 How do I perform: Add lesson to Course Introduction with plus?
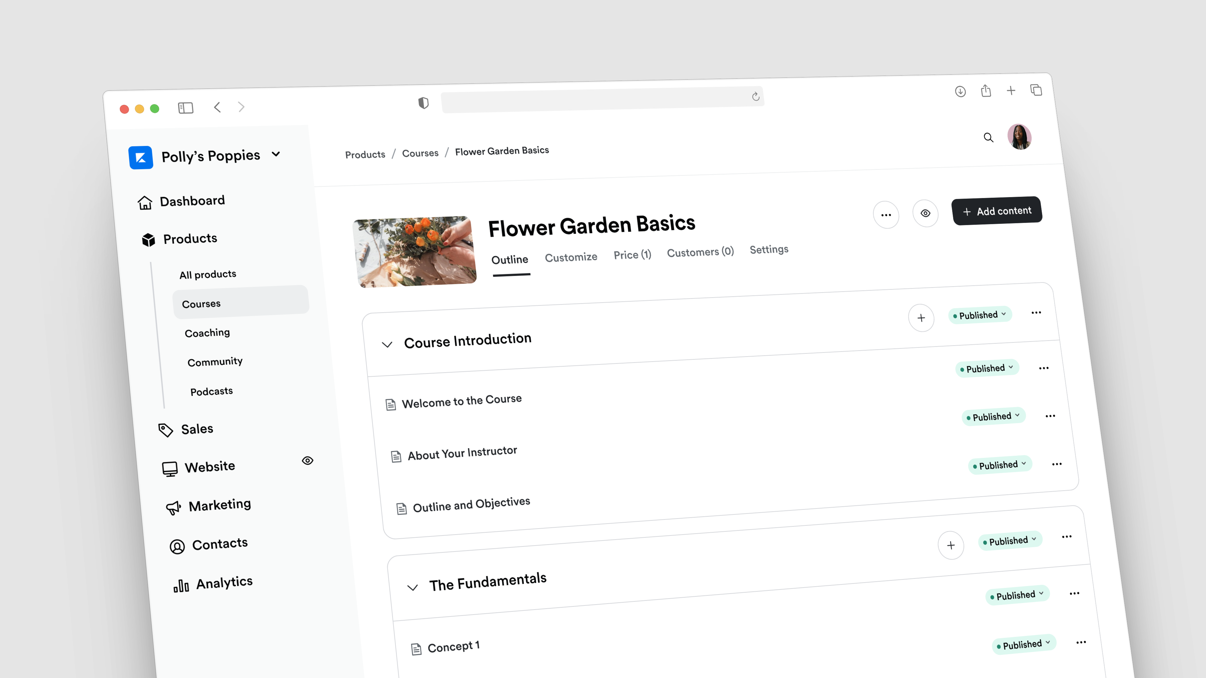(x=921, y=318)
